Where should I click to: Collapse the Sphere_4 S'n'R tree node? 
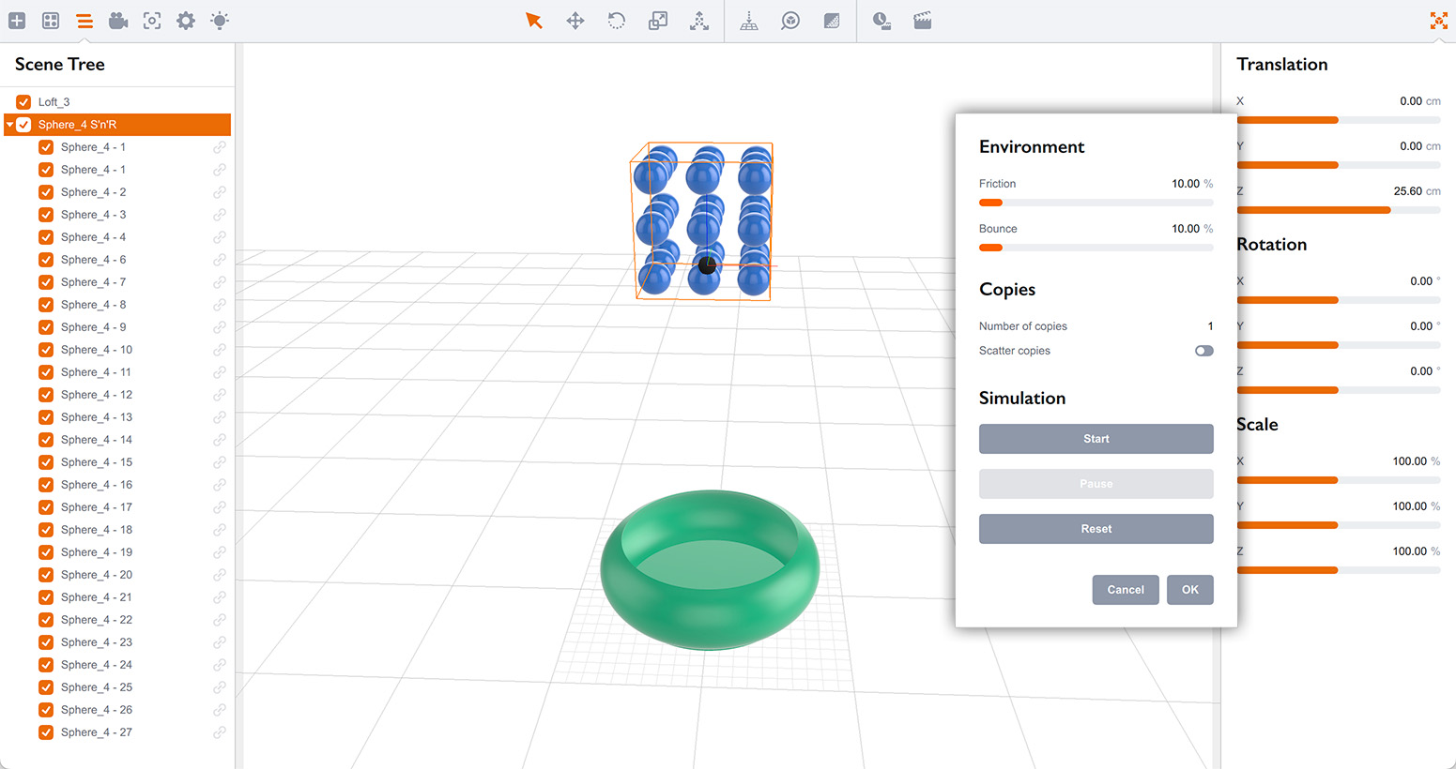click(x=9, y=124)
